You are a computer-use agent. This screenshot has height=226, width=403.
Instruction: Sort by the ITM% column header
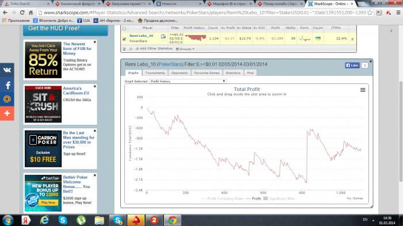click(x=336, y=28)
